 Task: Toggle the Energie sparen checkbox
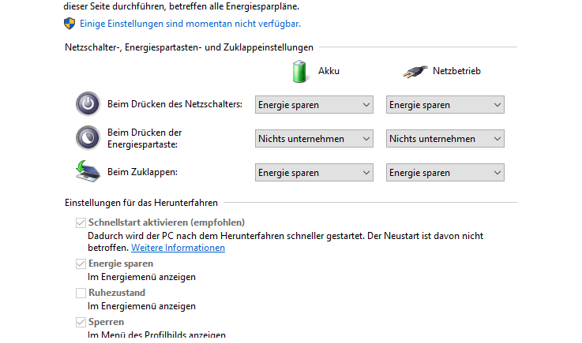pos(81,264)
